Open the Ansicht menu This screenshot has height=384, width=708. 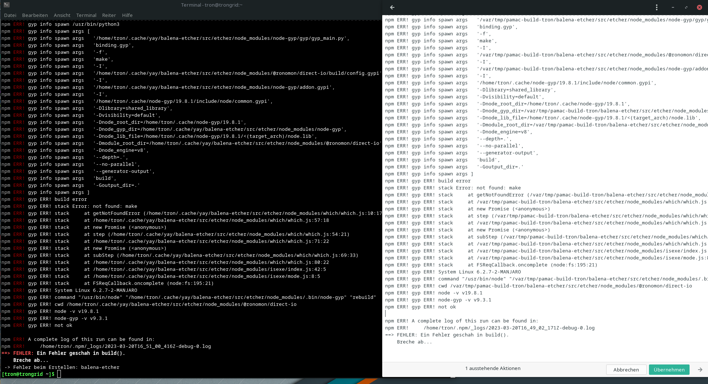[x=62, y=15]
